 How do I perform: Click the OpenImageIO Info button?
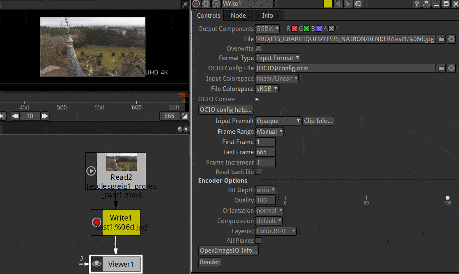click(x=228, y=251)
